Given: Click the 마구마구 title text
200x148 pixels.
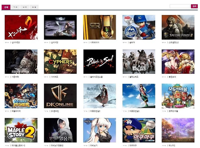Looking at the screenshot, I should pos(133,145).
